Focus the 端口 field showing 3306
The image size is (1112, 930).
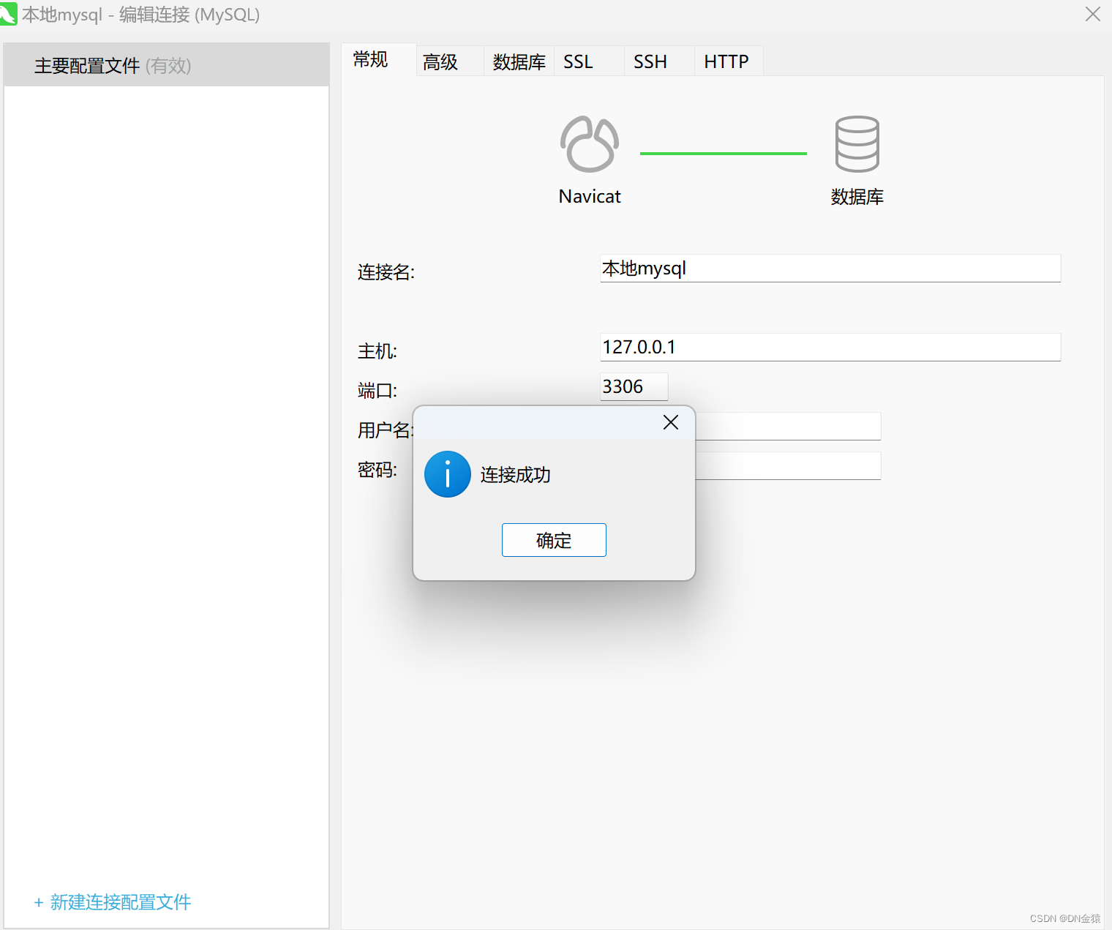pos(634,386)
